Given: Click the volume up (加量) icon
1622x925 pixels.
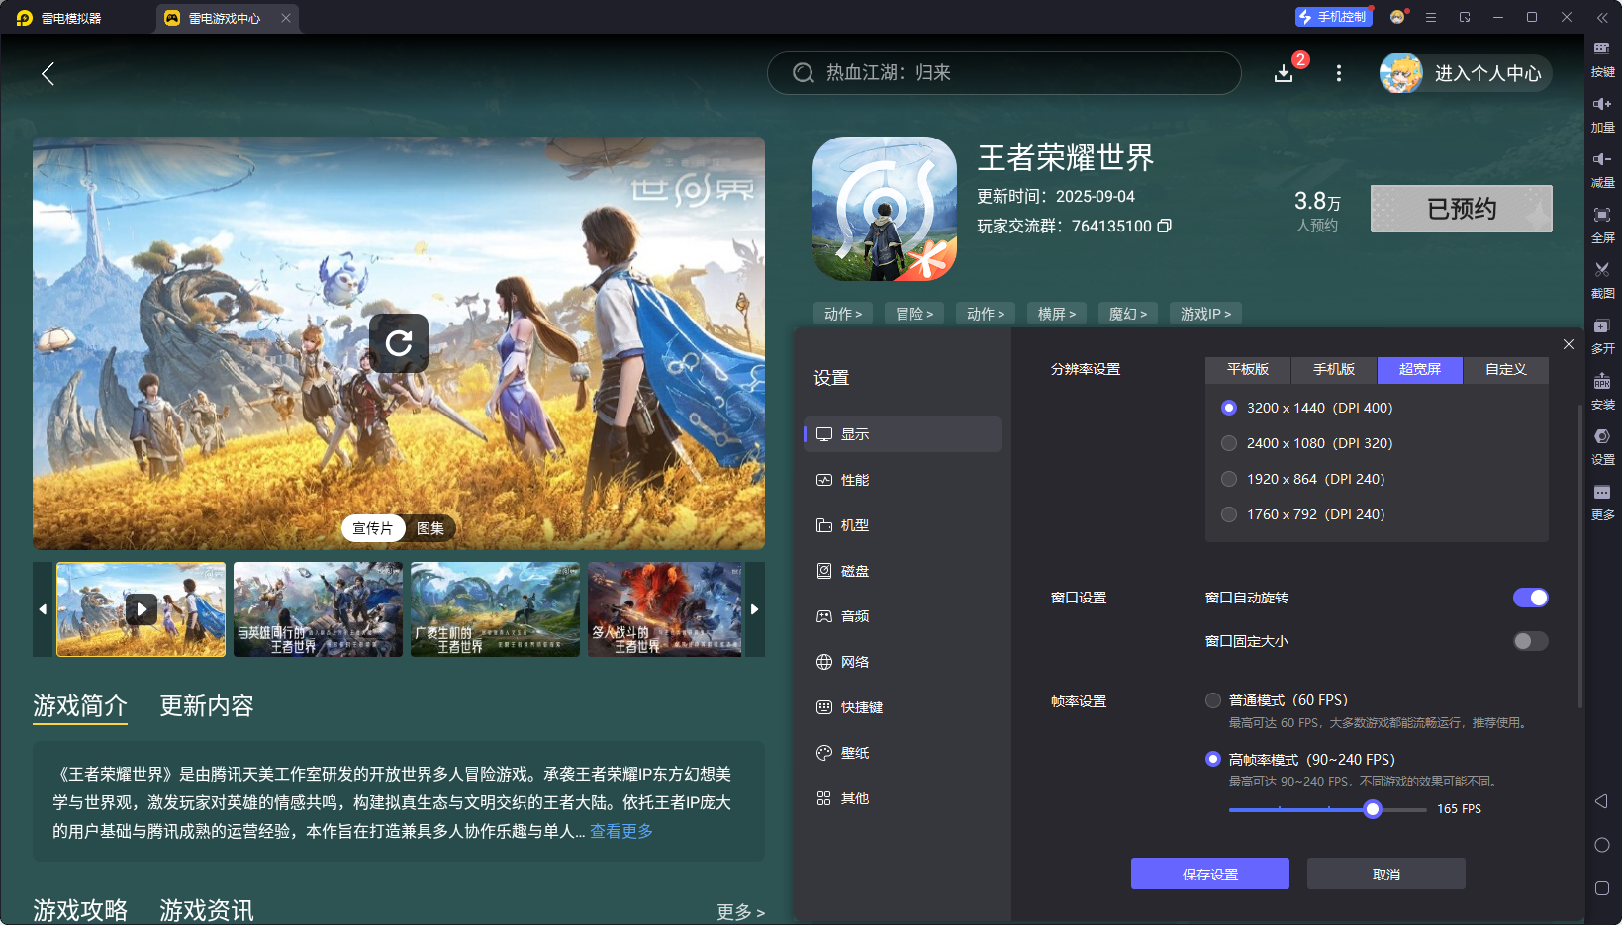Looking at the screenshot, I should [1602, 104].
